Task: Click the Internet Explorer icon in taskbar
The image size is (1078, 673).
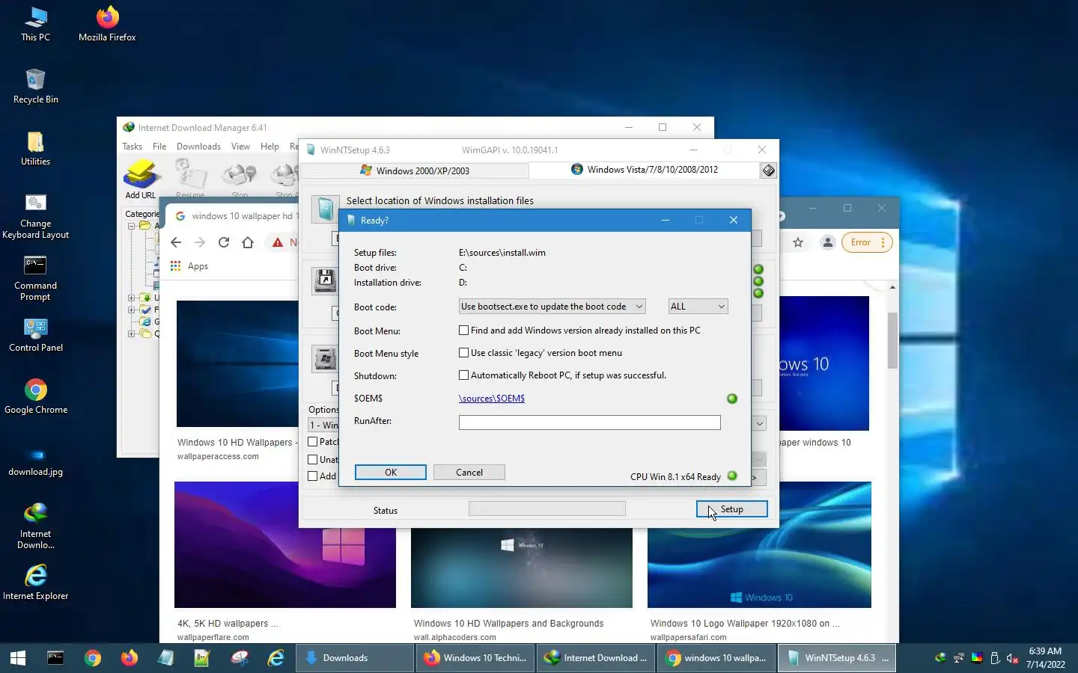Action: pos(276,658)
